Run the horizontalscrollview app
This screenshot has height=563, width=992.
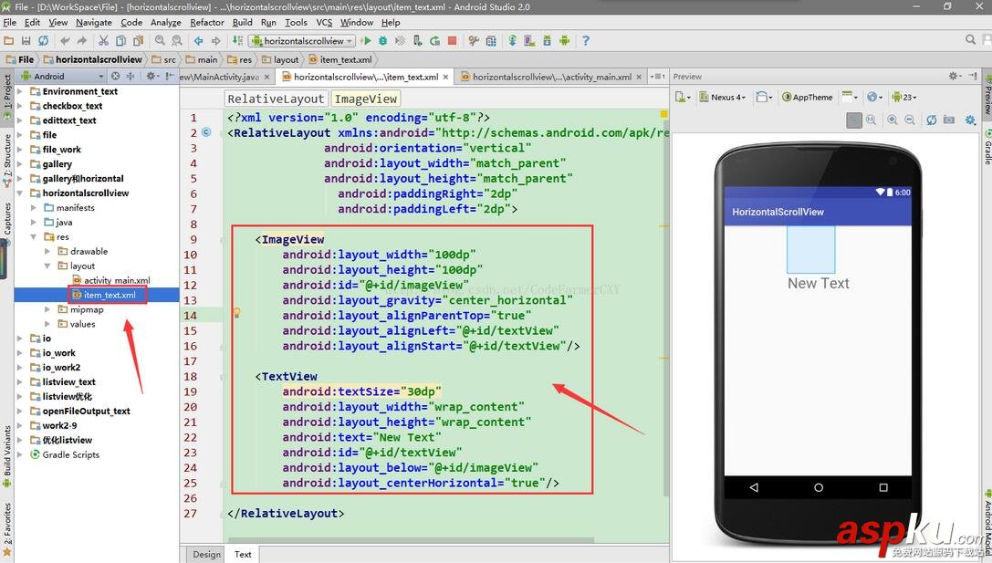(368, 40)
